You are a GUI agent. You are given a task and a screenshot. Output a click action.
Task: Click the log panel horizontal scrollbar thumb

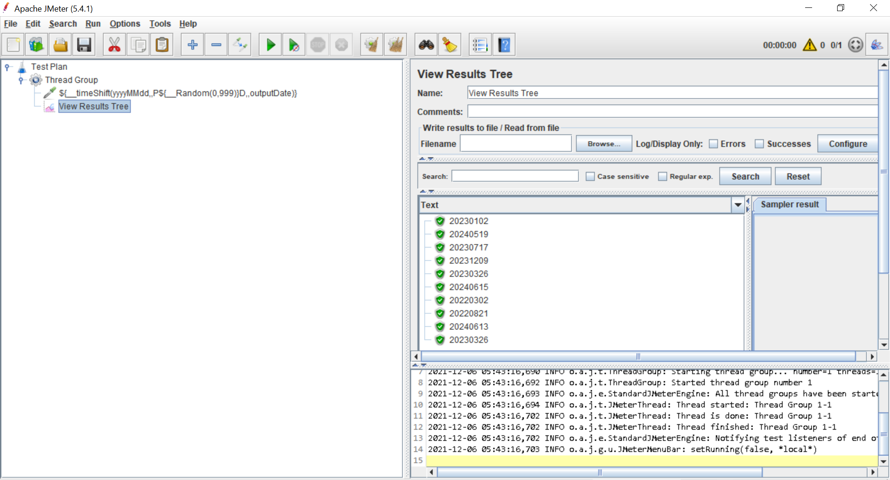coord(600,472)
